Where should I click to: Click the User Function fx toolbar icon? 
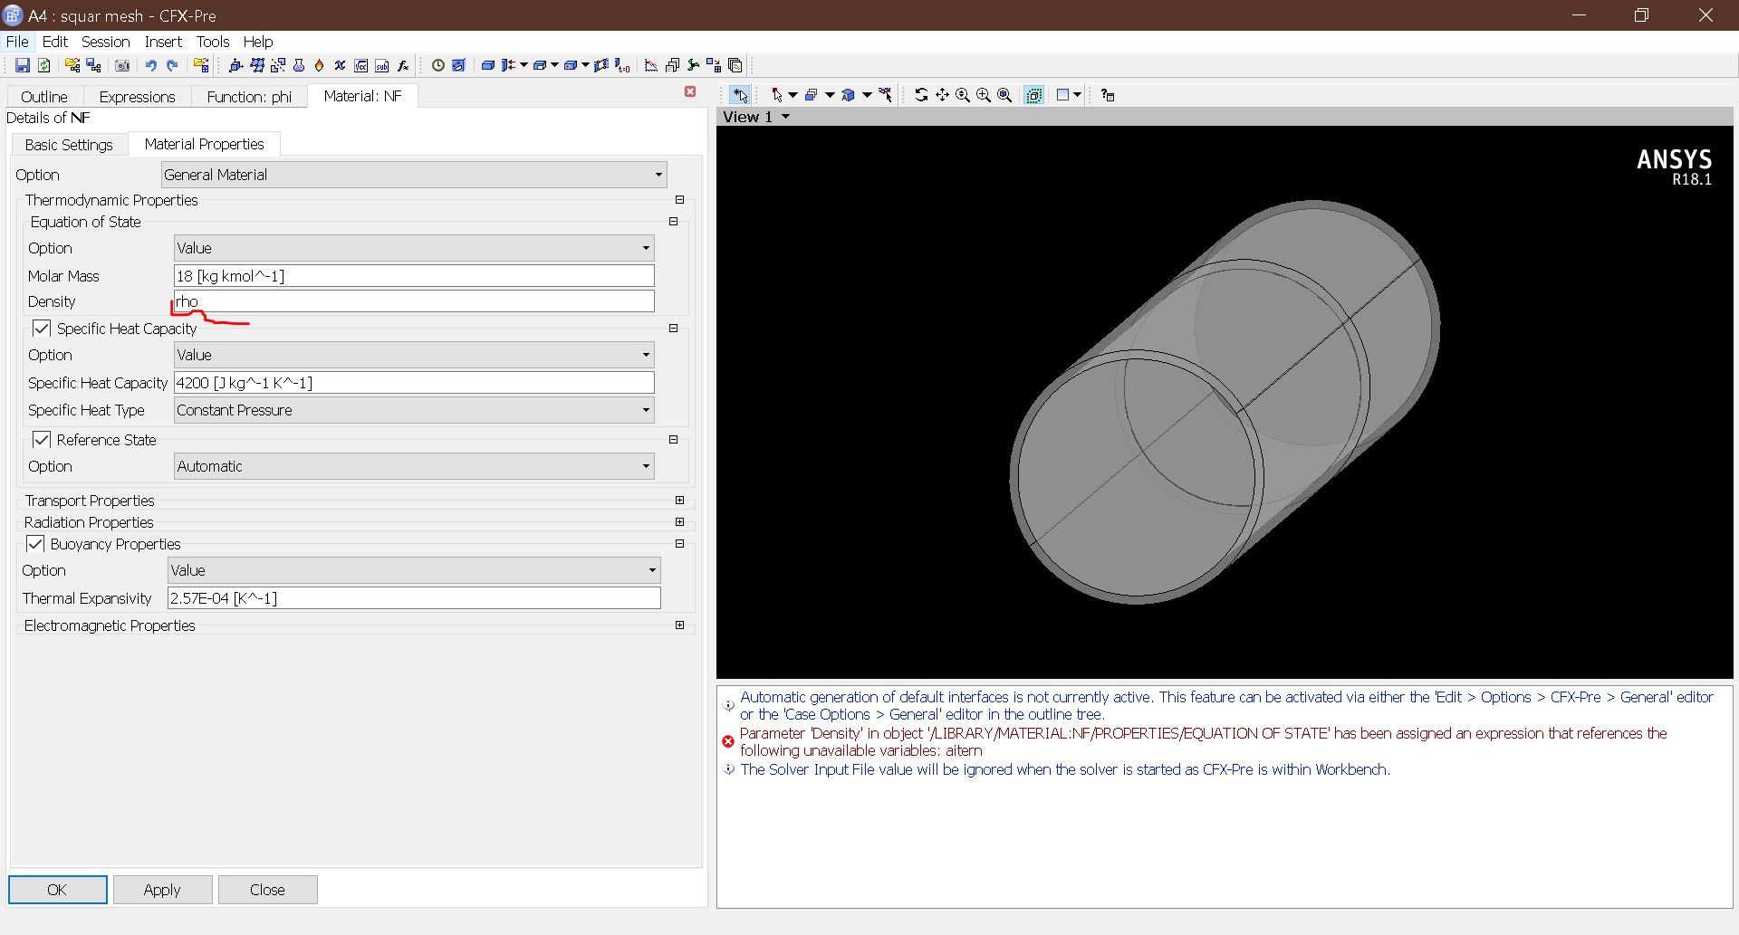coord(402,64)
